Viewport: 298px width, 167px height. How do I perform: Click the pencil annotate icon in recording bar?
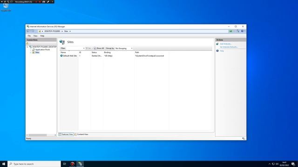tap(48, 2)
